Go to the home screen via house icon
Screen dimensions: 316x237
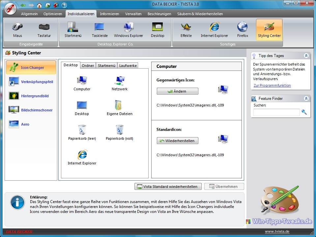click(x=40, y=5)
